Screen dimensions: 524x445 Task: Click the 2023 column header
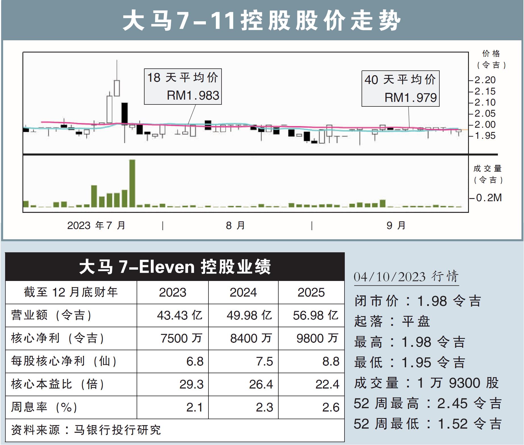click(173, 293)
